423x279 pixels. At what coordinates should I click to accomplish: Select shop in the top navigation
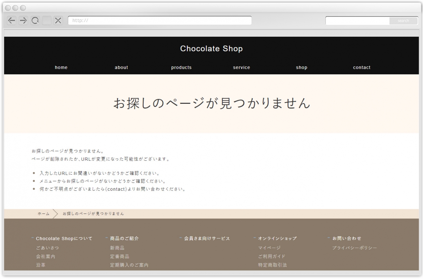[x=301, y=67]
